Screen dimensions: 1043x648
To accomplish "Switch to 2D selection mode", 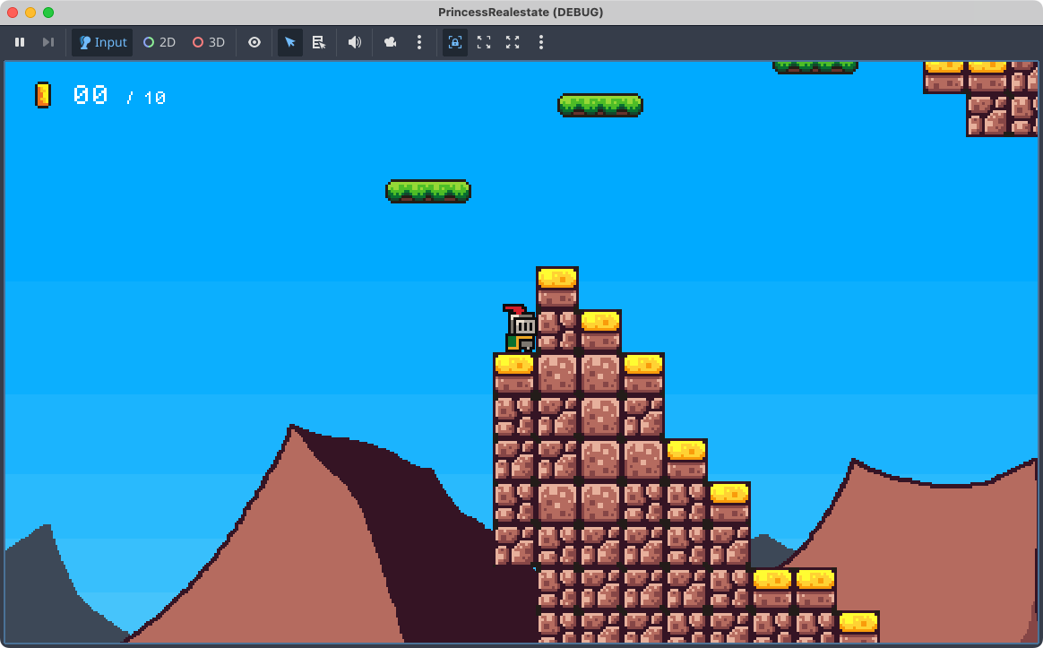I will tap(159, 42).
